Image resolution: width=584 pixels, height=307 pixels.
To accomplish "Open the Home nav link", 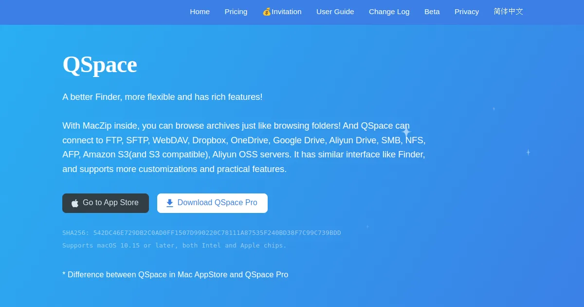I will coord(200,12).
